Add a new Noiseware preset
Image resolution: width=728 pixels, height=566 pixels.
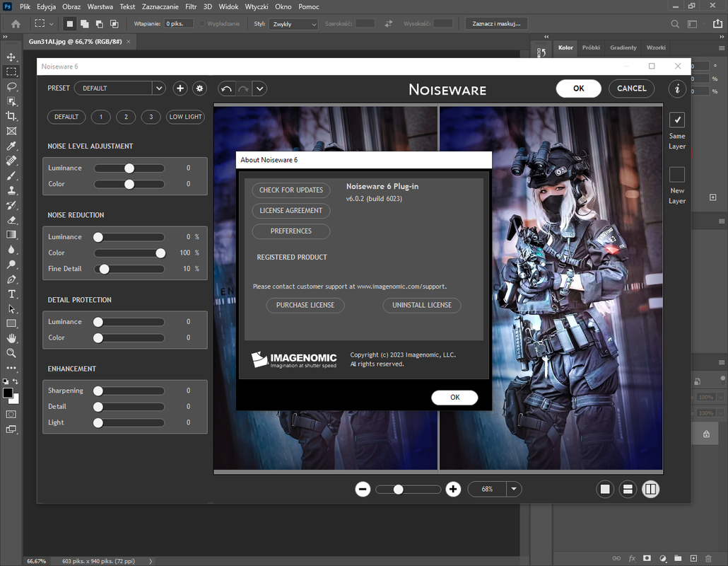180,88
